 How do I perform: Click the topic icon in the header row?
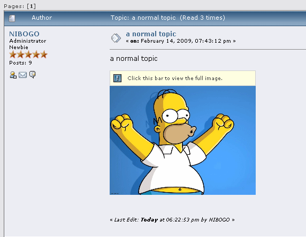coord(12,18)
